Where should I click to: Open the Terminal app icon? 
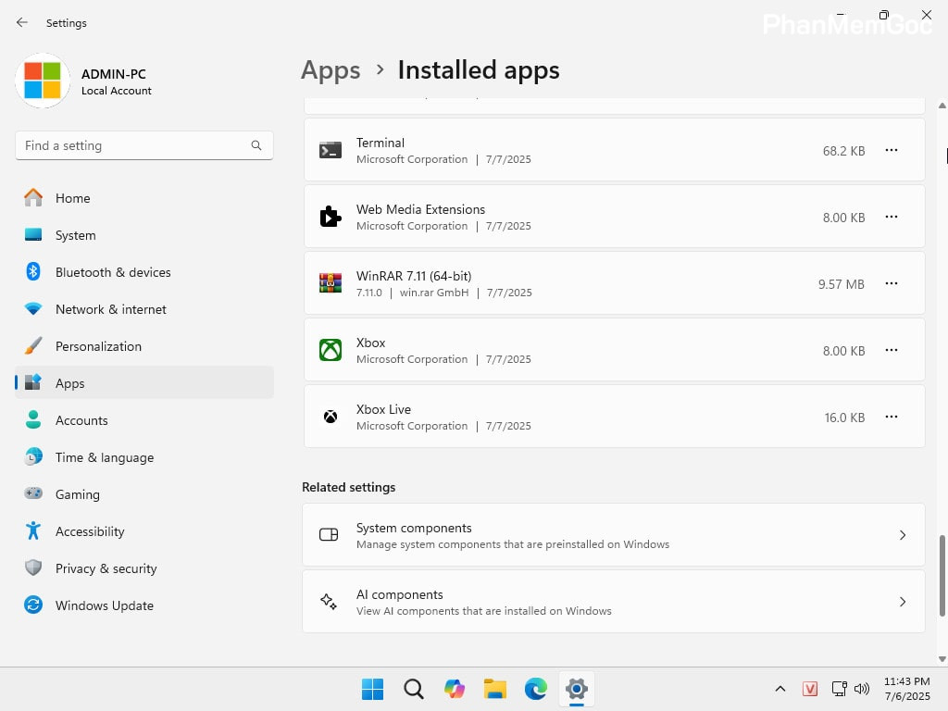330,148
